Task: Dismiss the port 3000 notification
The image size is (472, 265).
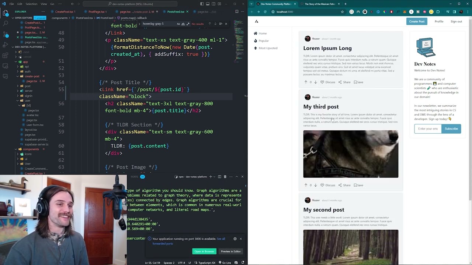Action: click(x=241, y=239)
